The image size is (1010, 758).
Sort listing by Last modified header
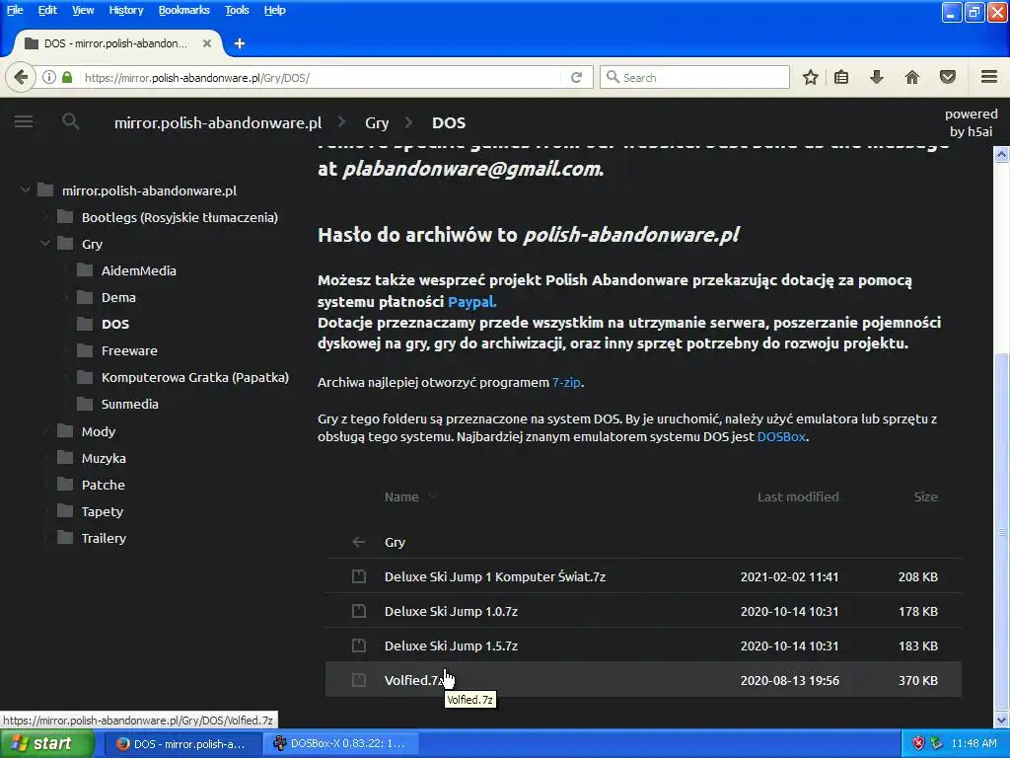798,497
